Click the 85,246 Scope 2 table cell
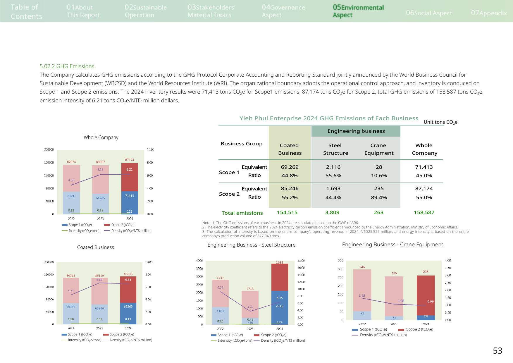Screen dimensions: 513x363 point(290,188)
